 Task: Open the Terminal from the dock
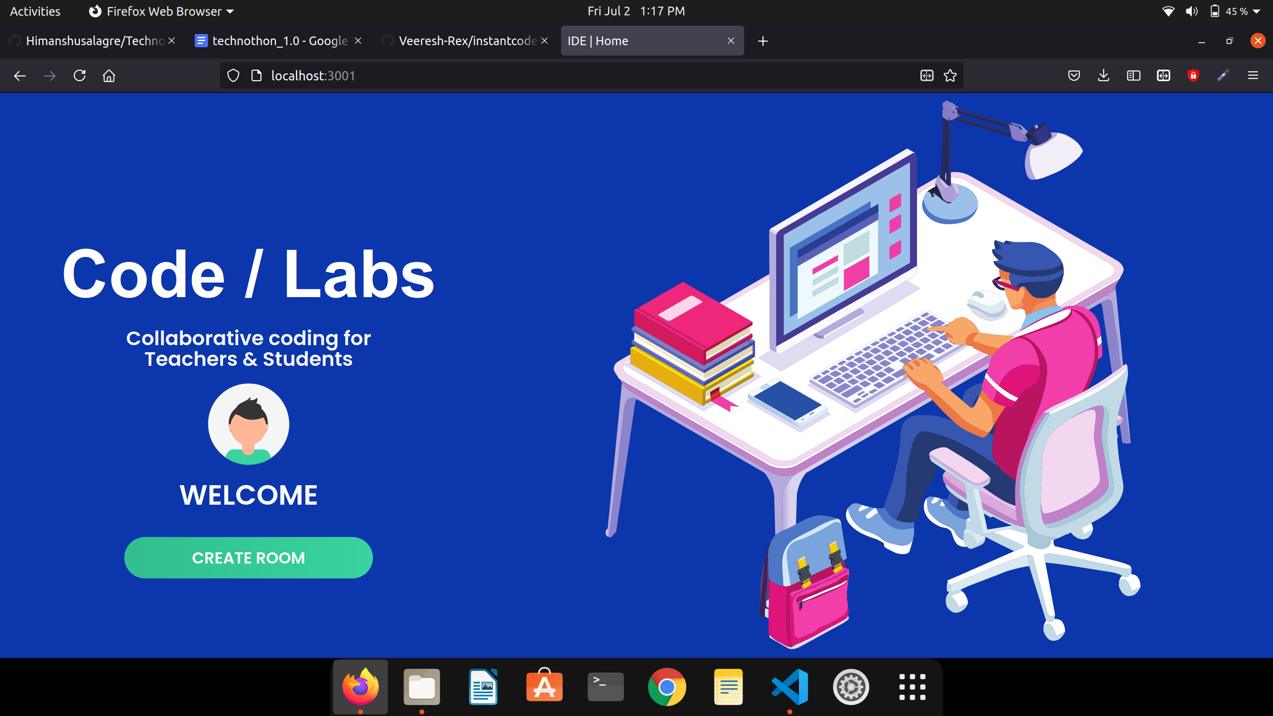point(605,686)
